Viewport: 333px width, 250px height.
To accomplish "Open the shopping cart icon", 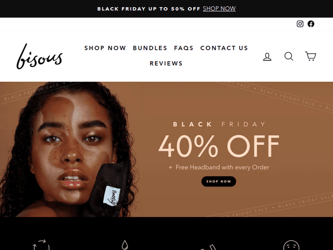I will [310, 56].
